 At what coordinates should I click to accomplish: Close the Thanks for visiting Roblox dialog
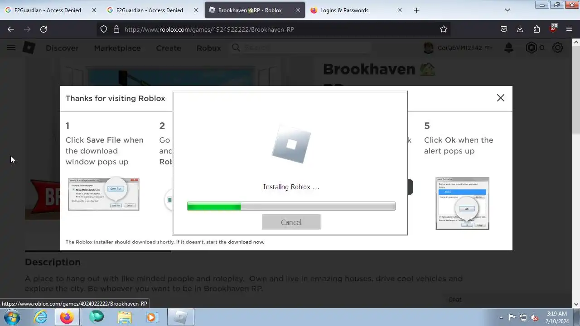click(501, 98)
